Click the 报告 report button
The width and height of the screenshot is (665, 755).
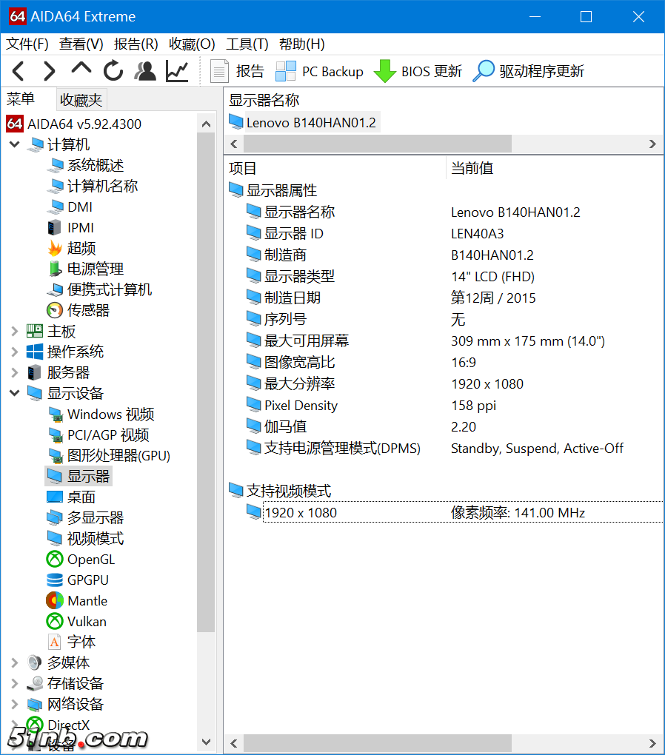(238, 71)
